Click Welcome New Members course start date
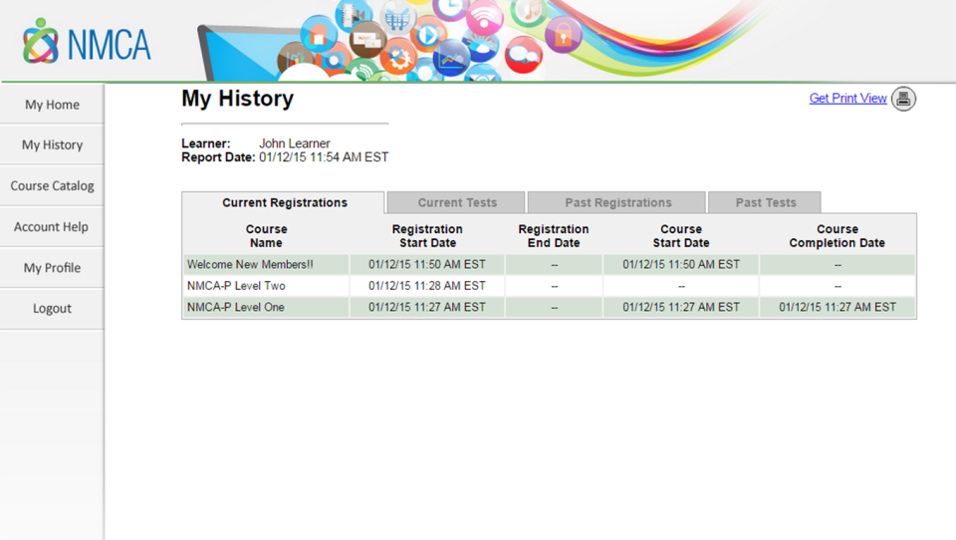Screen dimensions: 956x540 (x=681, y=264)
